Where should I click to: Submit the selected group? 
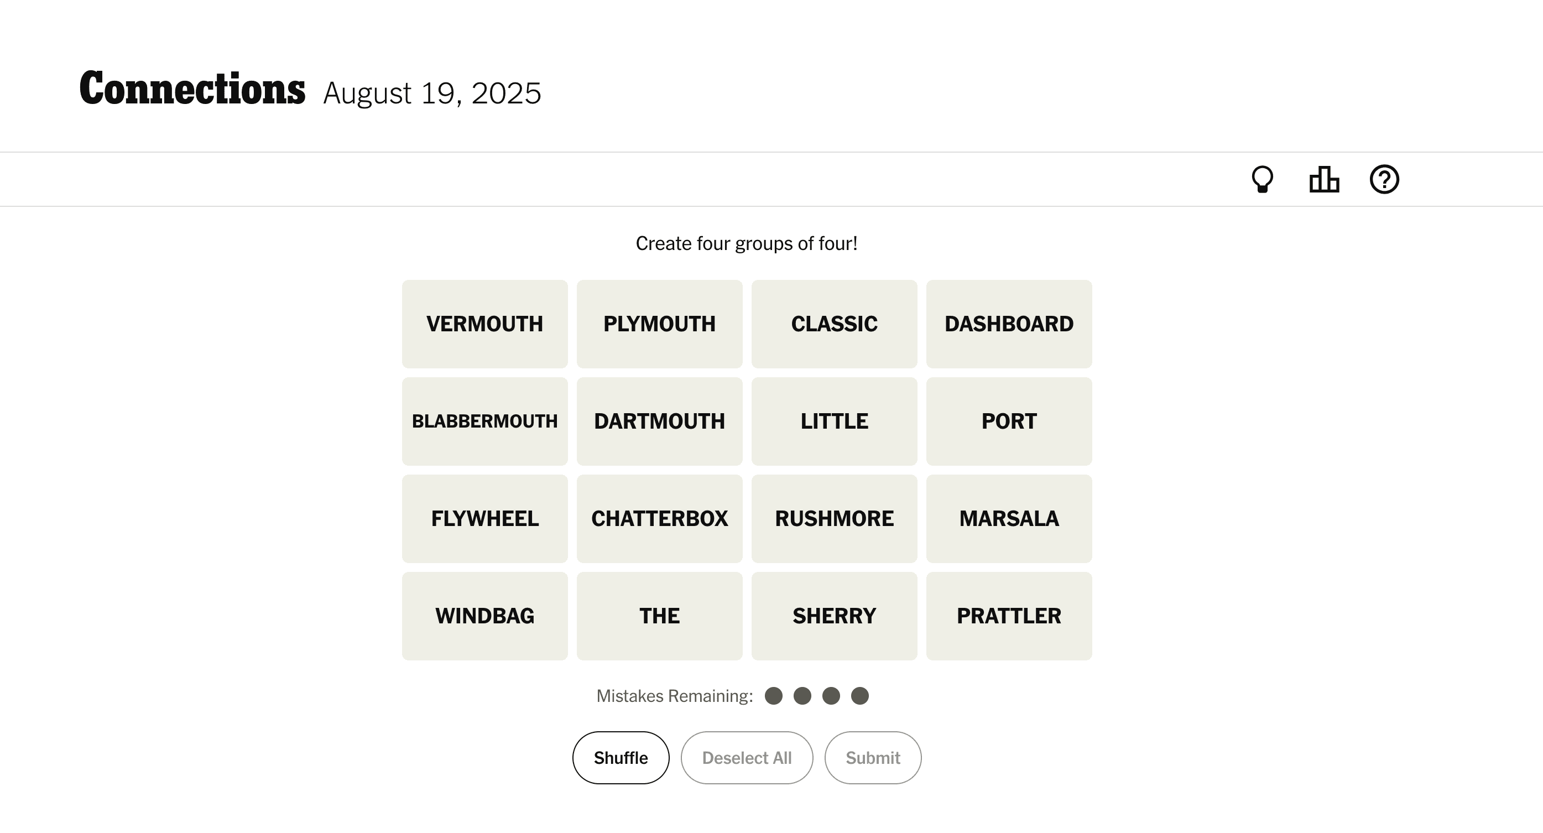[873, 757]
